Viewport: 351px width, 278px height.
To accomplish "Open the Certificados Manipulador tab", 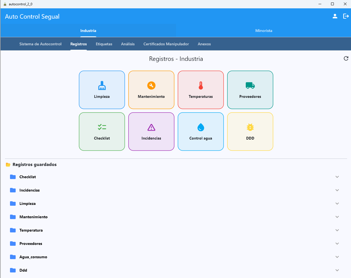I will pyautogui.click(x=166, y=44).
